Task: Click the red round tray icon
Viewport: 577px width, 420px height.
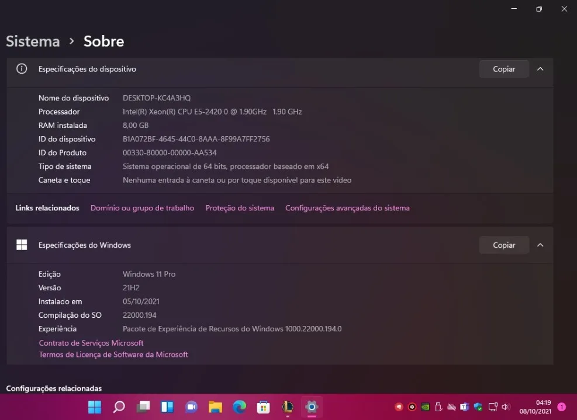Action: click(399, 407)
